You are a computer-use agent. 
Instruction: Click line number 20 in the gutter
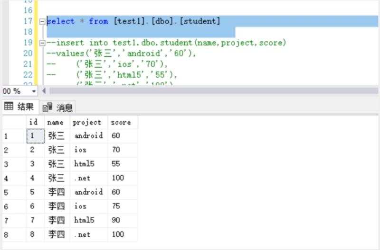(28, 54)
